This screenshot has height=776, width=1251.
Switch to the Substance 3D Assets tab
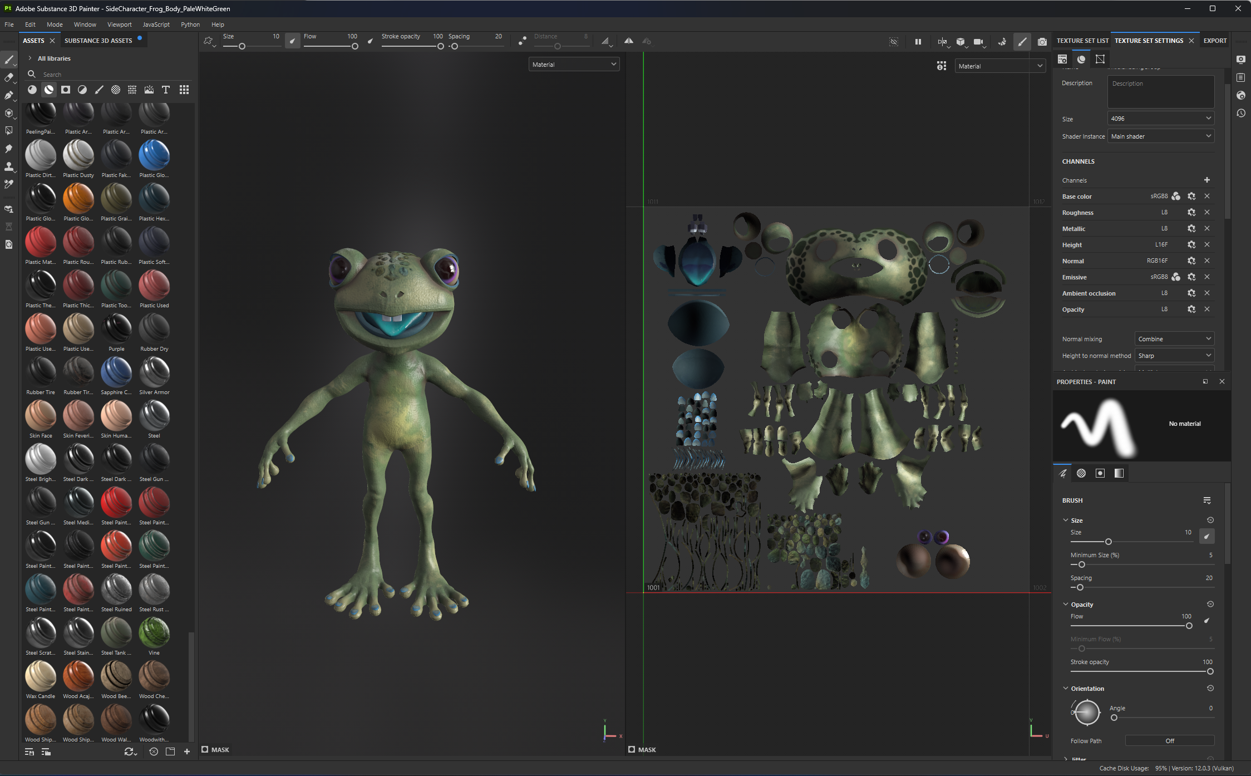coord(98,41)
